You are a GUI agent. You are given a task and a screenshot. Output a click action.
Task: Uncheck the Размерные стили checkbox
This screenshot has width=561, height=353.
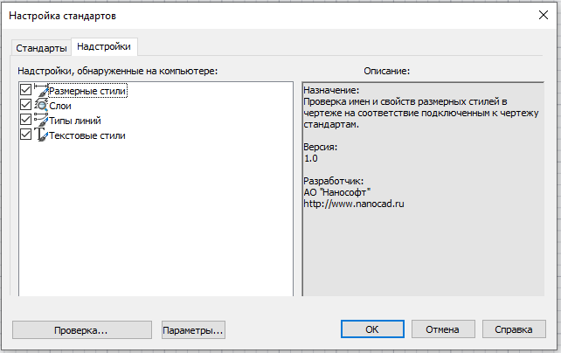25,90
